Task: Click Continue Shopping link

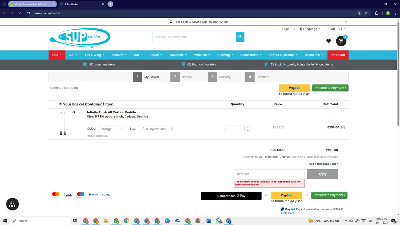Action: click(x=63, y=88)
